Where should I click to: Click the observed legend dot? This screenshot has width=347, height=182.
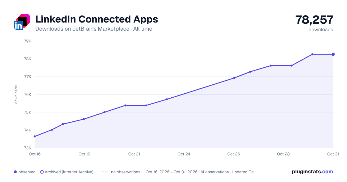(x=15, y=172)
